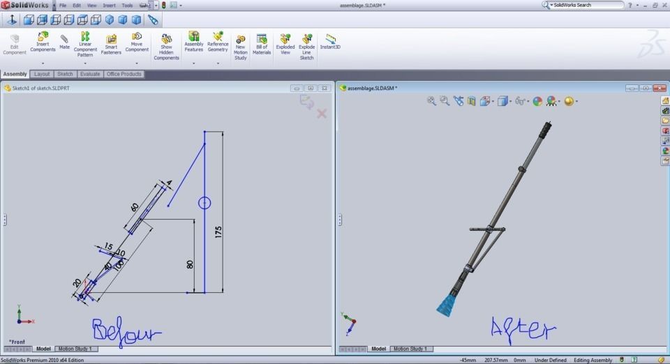The image size is (670, 364).
Task: Insert a Bill of Materials
Action: coord(262,45)
